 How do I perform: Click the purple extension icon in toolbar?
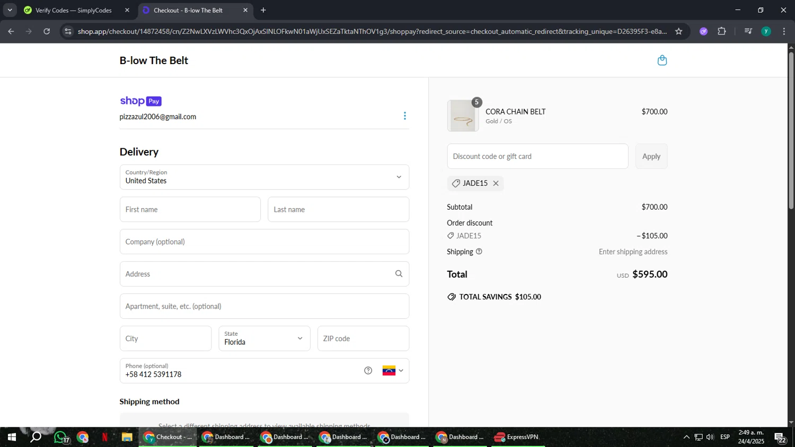(x=703, y=31)
